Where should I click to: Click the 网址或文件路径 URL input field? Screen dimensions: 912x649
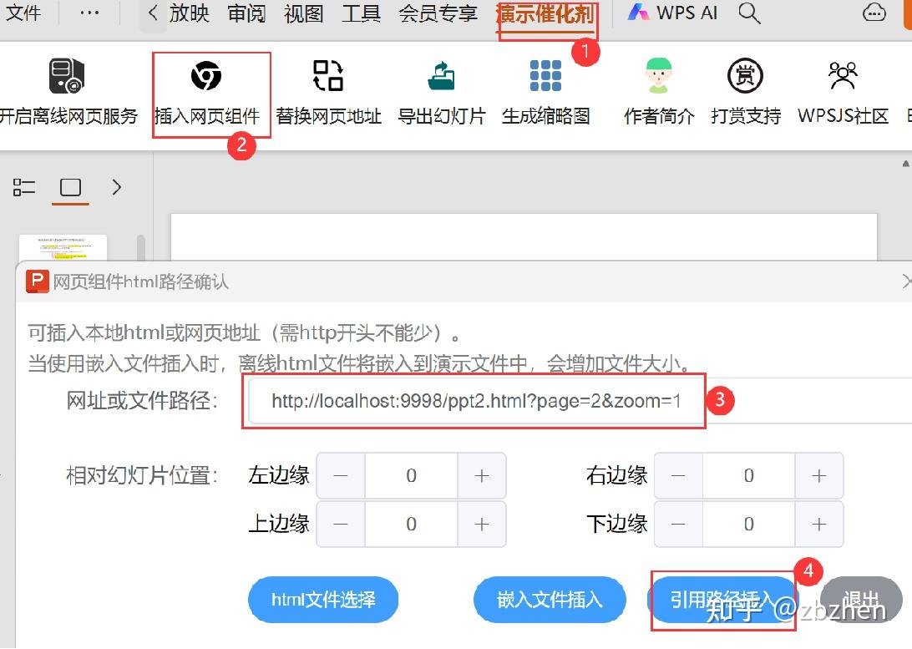click(x=474, y=401)
